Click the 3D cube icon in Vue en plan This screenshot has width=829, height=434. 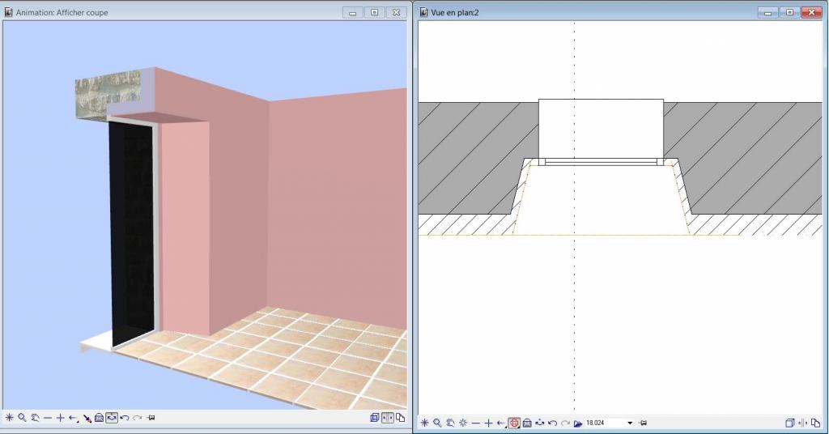pos(790,423)
